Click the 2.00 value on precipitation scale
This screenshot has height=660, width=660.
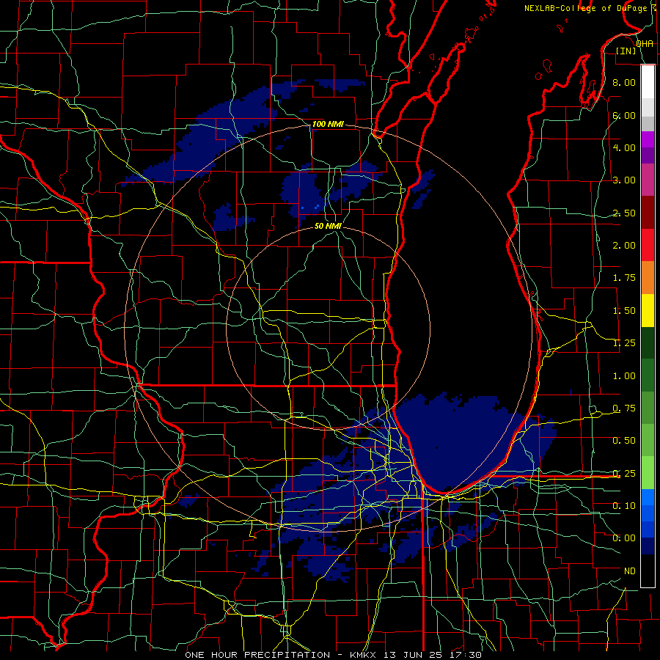click(624, 246)
